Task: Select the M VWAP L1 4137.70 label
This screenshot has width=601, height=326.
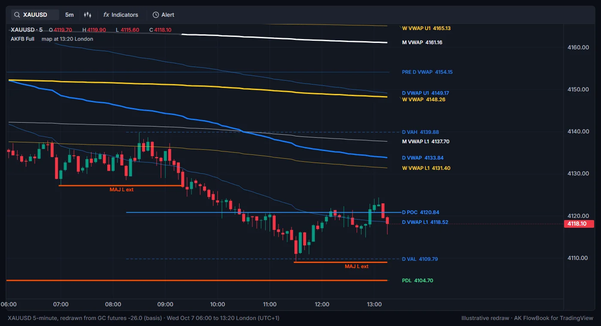Action: click(x=426, y=142)
